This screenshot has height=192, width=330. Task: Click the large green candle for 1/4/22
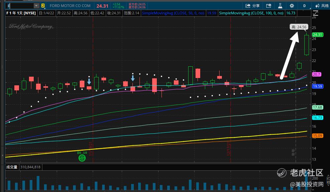point(307,45)
